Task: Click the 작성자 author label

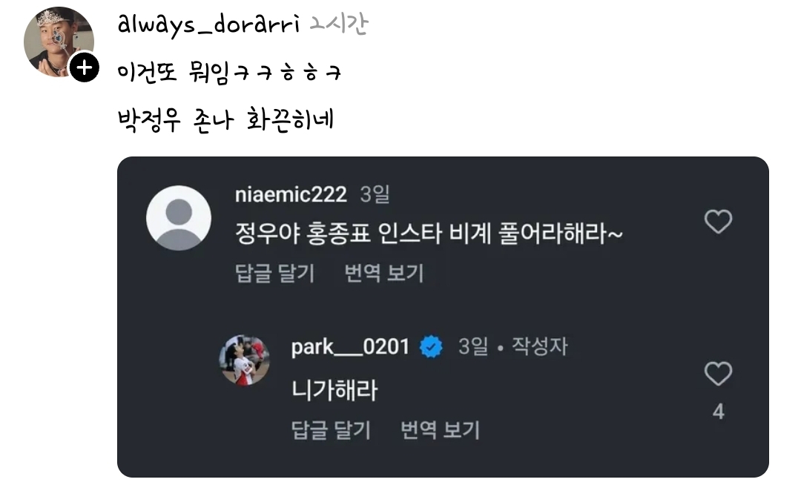Action: (x=540, y=346)
